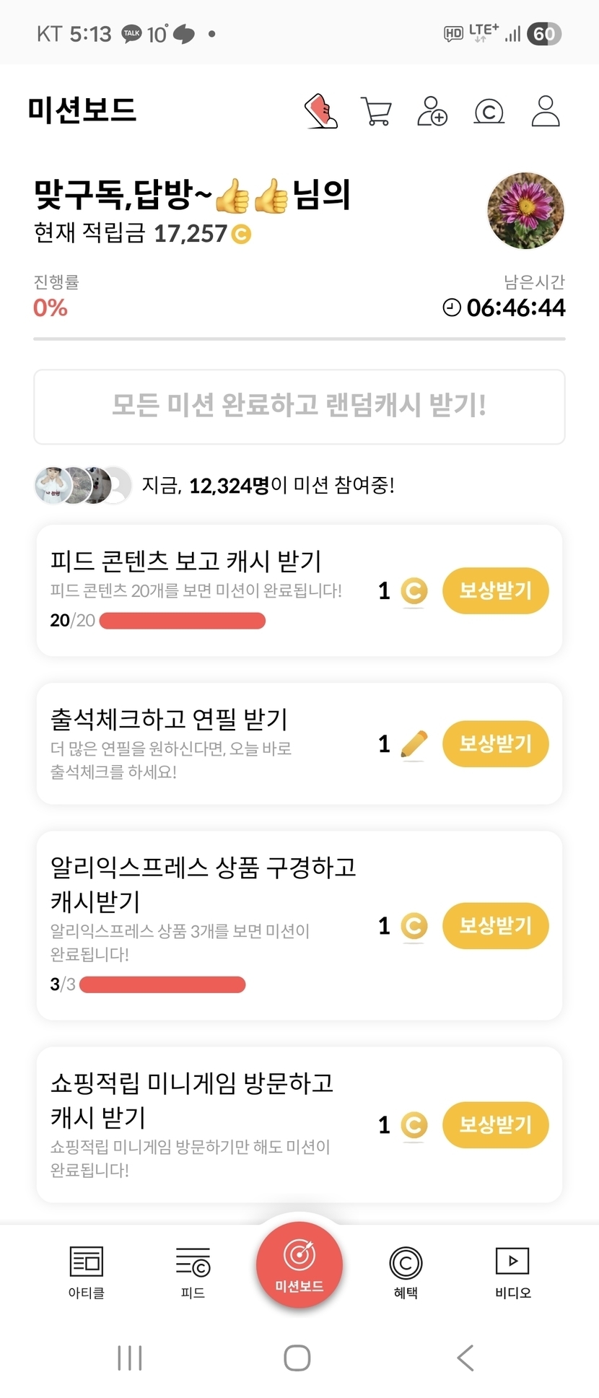Open the 혜택 tab
This screenshot has width=599, height=1398.
[x=406, y=1272]
